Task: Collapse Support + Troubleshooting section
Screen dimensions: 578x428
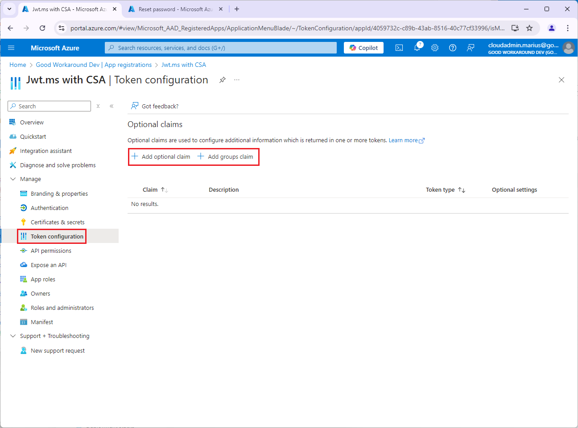Action: click(x=13, y=336)
